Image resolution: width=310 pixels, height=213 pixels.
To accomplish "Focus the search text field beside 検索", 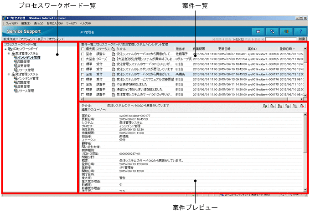I will (x=281, y=39).
